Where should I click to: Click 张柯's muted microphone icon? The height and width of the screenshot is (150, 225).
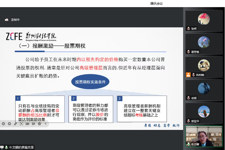pos(188,29)
